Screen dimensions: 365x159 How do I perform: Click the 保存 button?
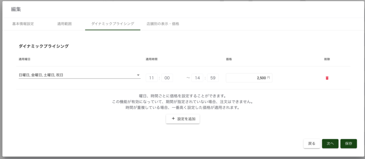pos(349,144)
